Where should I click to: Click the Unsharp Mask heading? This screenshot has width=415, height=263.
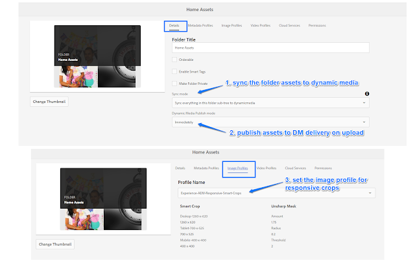(x=283, y=206)
